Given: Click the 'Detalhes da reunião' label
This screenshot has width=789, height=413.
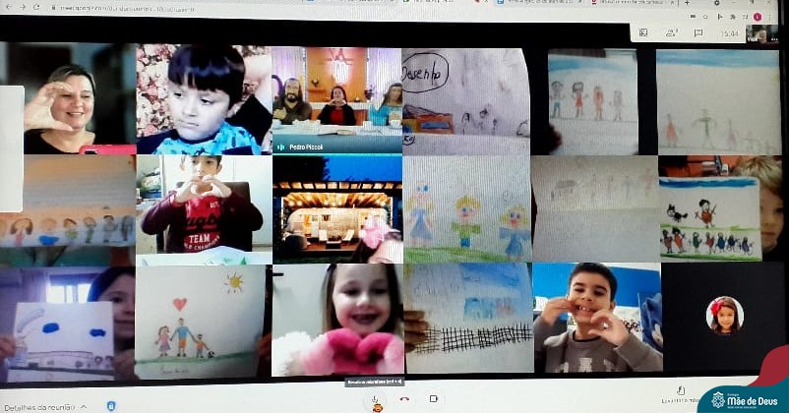Looking at the screenshot, I should click(37, 406).
